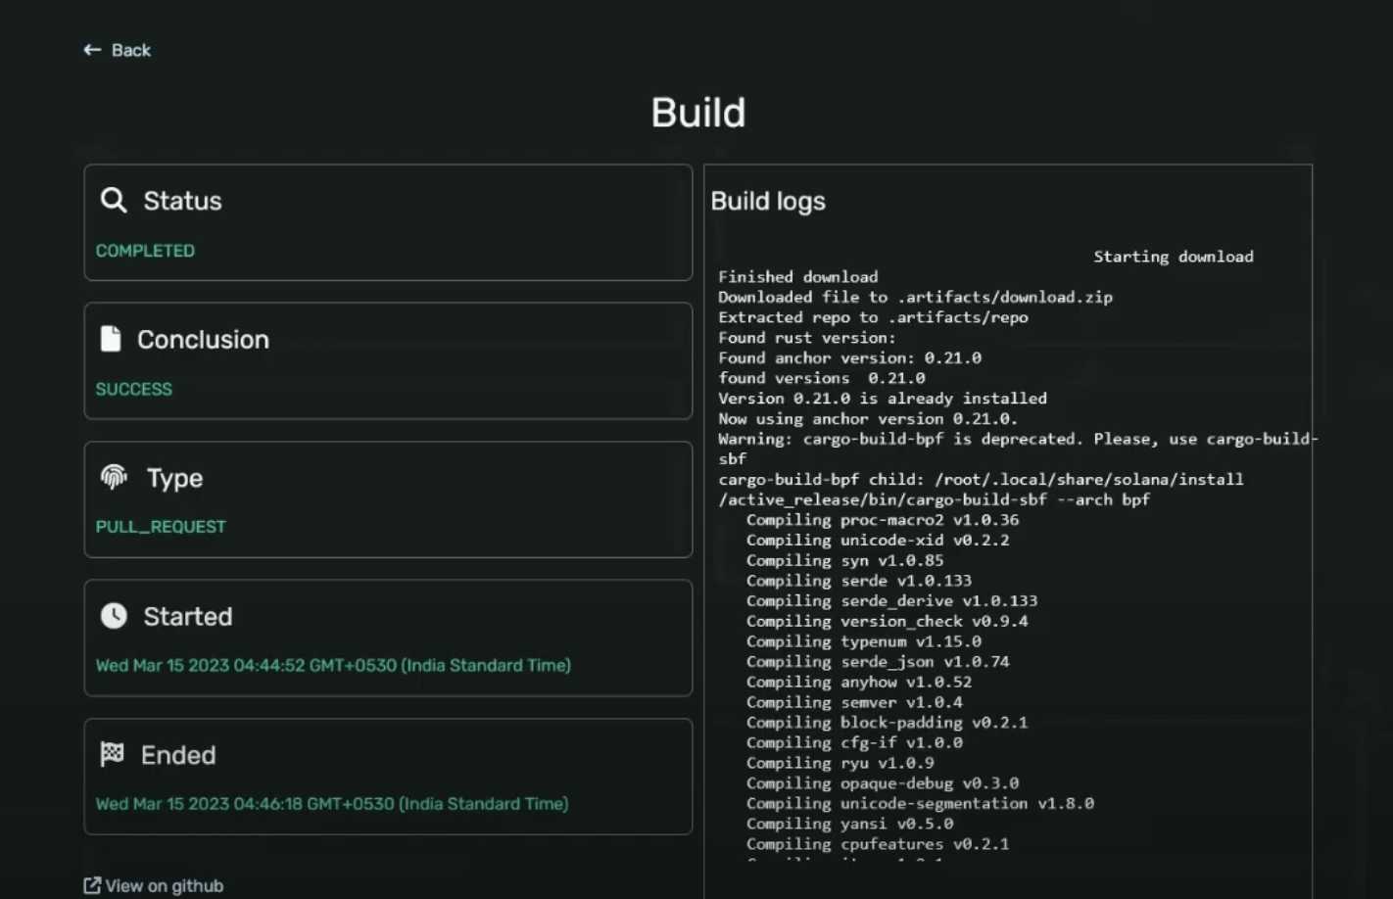Click the magnifier icon beside Status

(114, 201)
